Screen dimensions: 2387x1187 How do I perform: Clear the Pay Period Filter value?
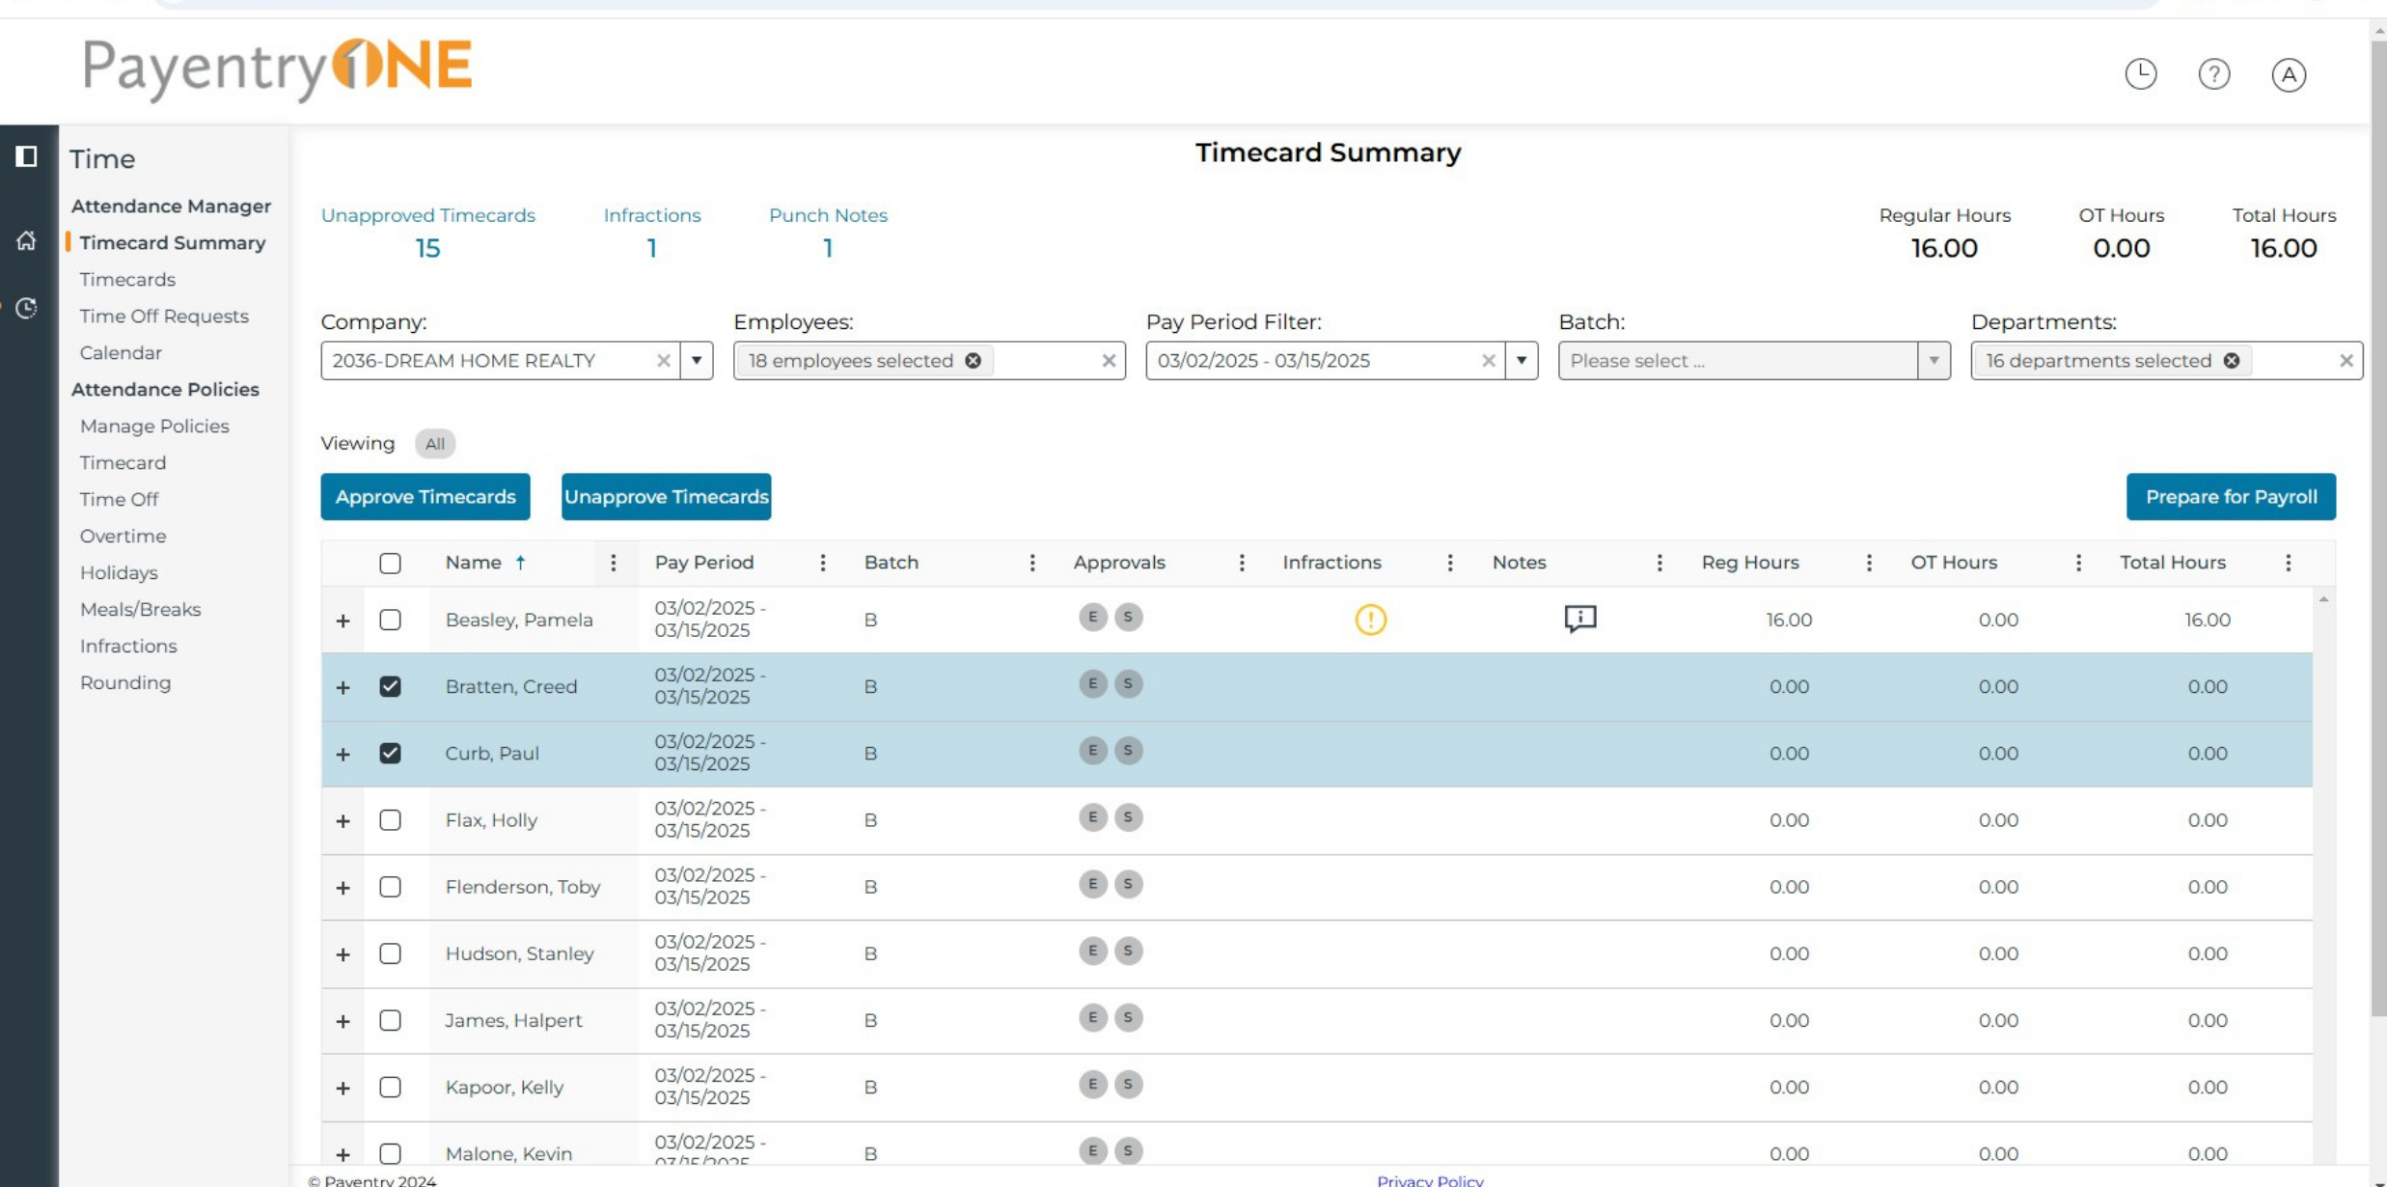pos(1488,361)
